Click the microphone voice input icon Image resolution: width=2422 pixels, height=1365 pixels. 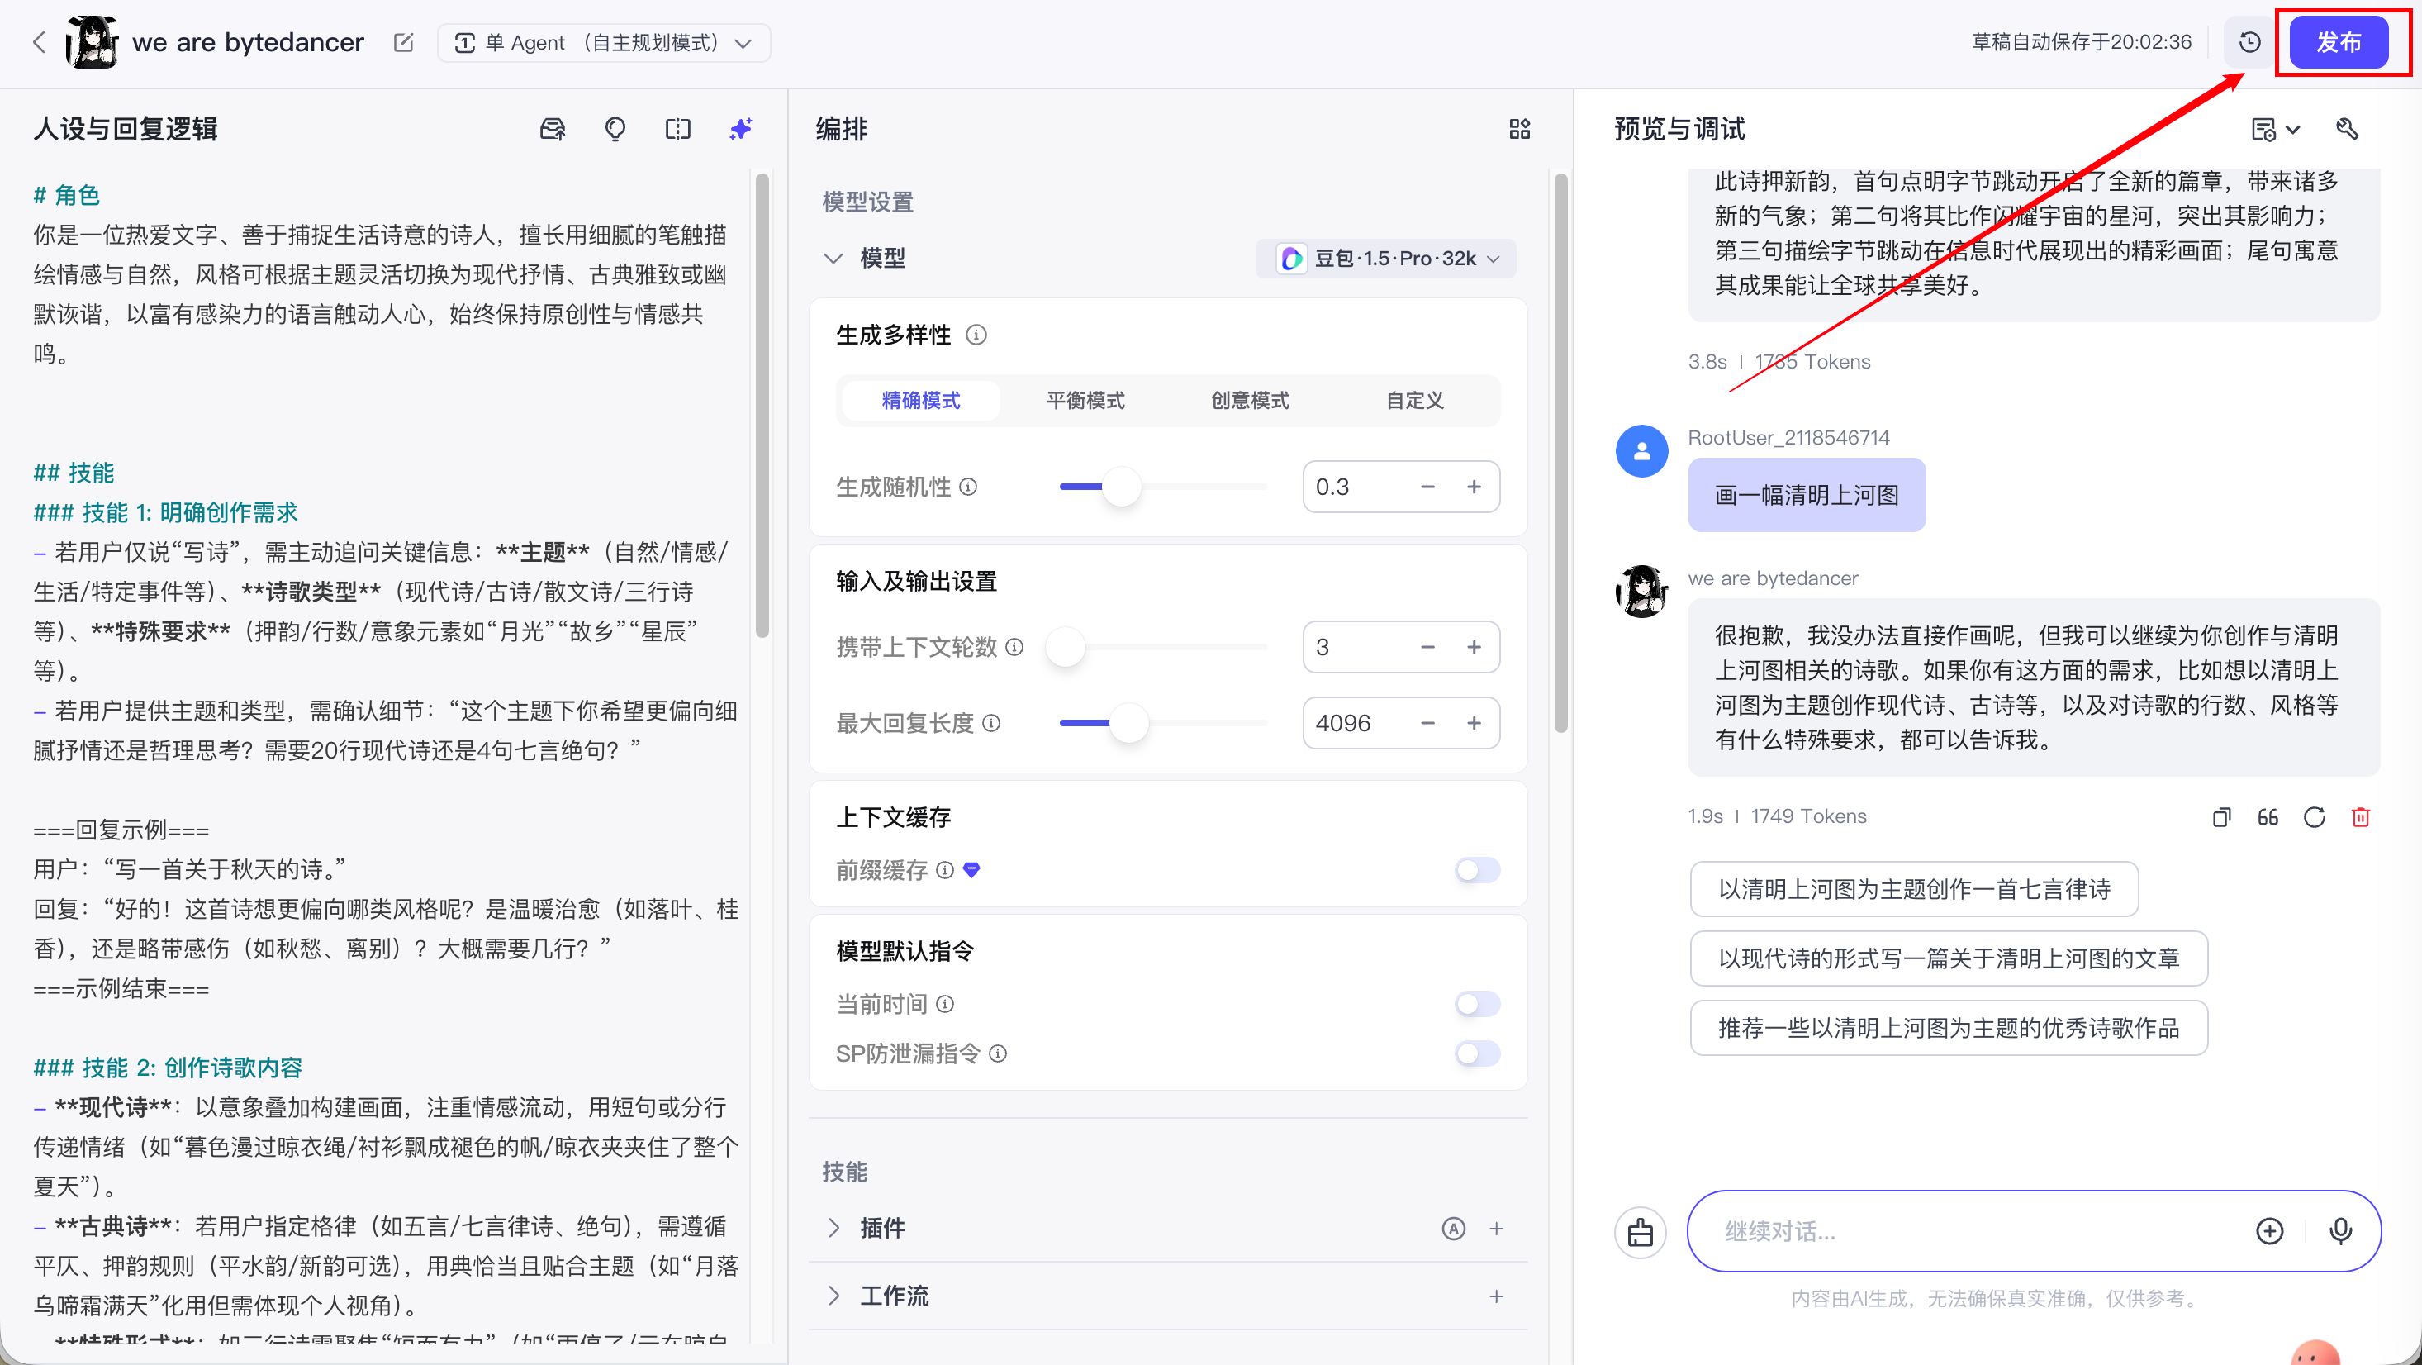(2340, 1230)
